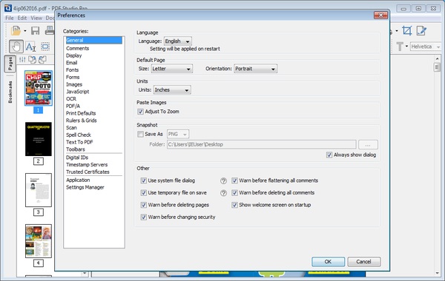Choose the Snapshot tool icon
This screenshot has height=281, width=445.
pyautogui.click(x=45, y=46)
